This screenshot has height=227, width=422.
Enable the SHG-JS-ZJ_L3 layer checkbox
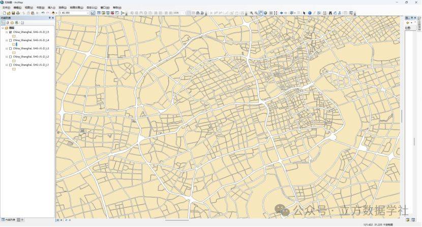(x=10, y=49)
